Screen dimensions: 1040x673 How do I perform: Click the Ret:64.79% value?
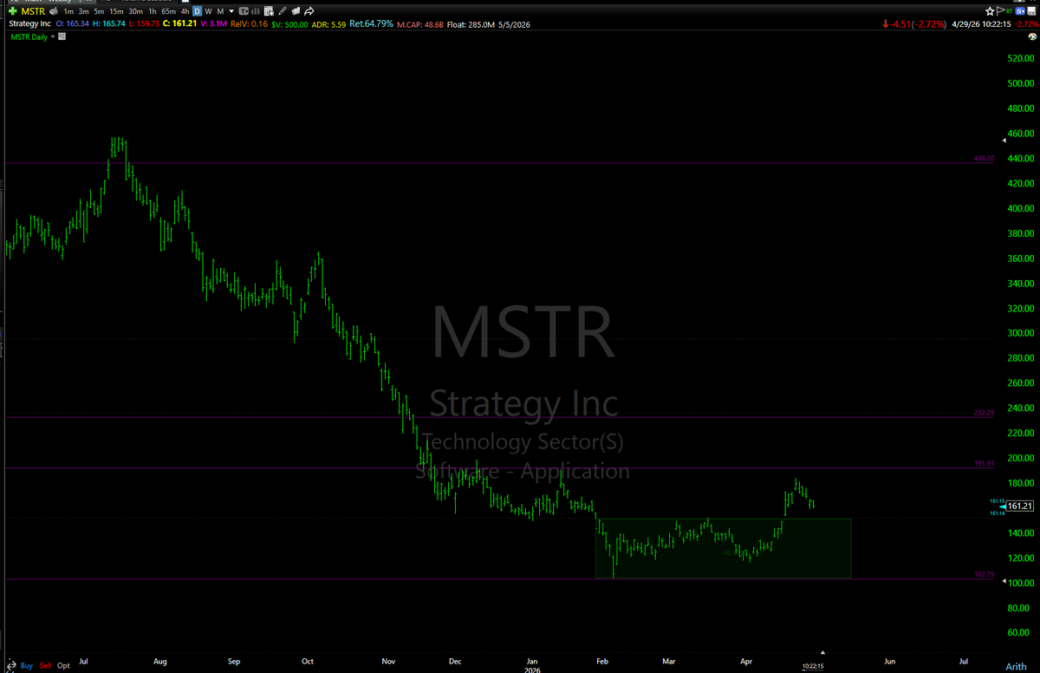(x=371, y=23)
